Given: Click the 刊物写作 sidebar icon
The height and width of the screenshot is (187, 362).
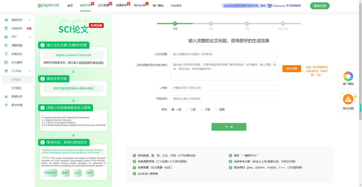Looking at the screenshot, I should 6,29.
